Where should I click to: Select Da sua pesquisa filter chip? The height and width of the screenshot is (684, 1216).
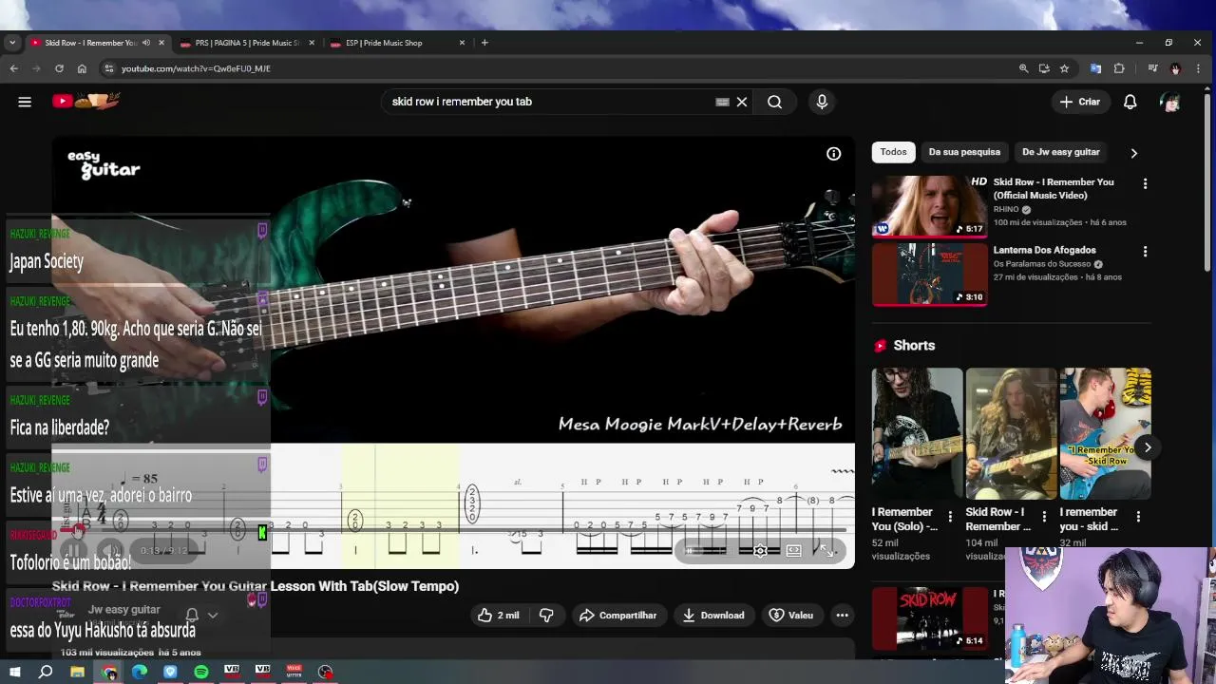[x=964, y=152]
